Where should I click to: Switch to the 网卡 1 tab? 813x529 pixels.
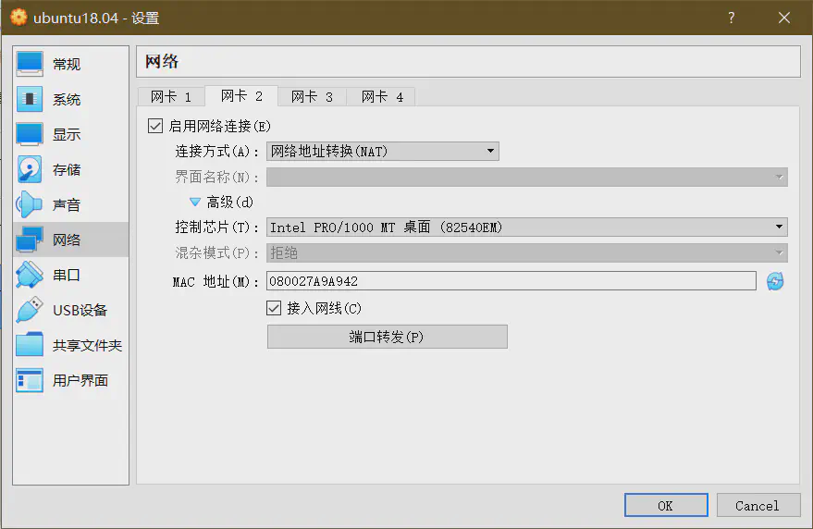tap(171, 97)
